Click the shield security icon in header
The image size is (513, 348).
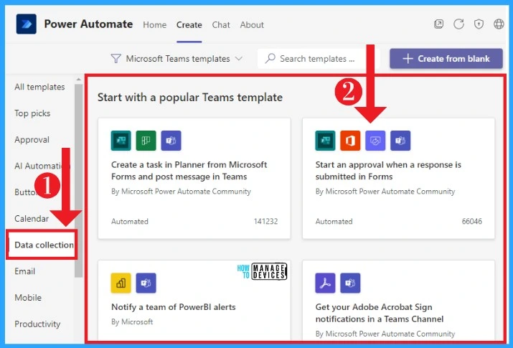[479, 24]
